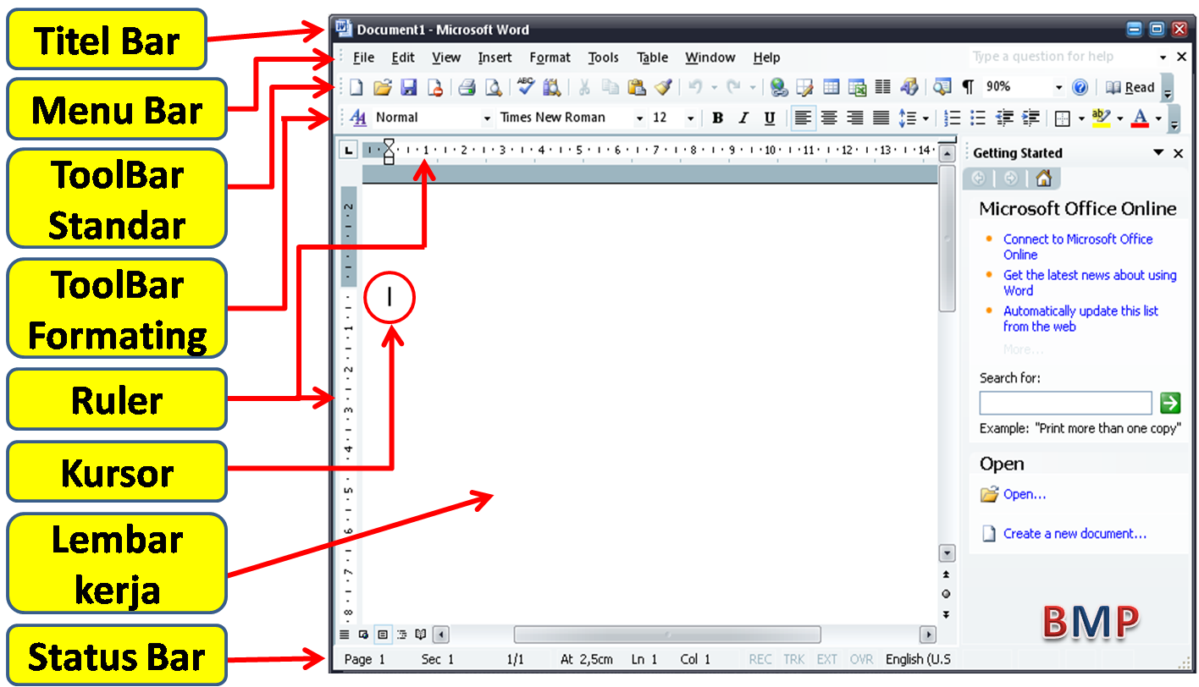
Task: Open the font size 12 dropdown
Action: point(690,118)
